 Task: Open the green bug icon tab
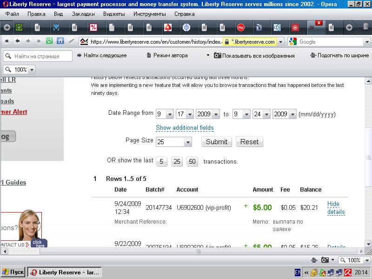click(19, 28)
